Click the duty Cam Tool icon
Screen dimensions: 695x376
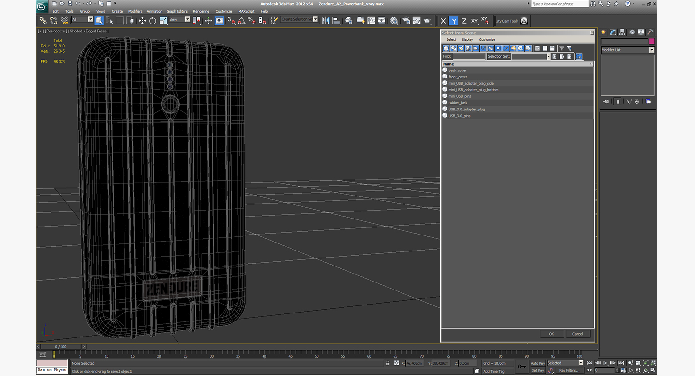[524, 21]
